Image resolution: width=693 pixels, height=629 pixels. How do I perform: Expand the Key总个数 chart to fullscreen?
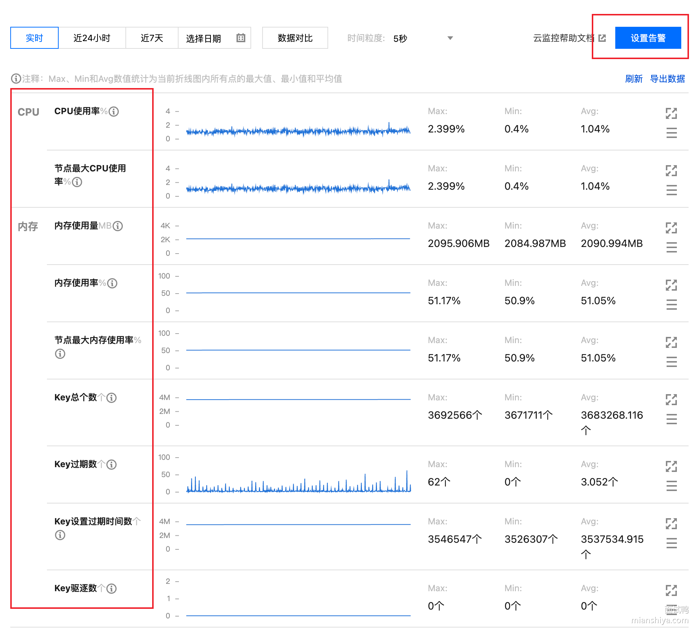coord(671,400)
